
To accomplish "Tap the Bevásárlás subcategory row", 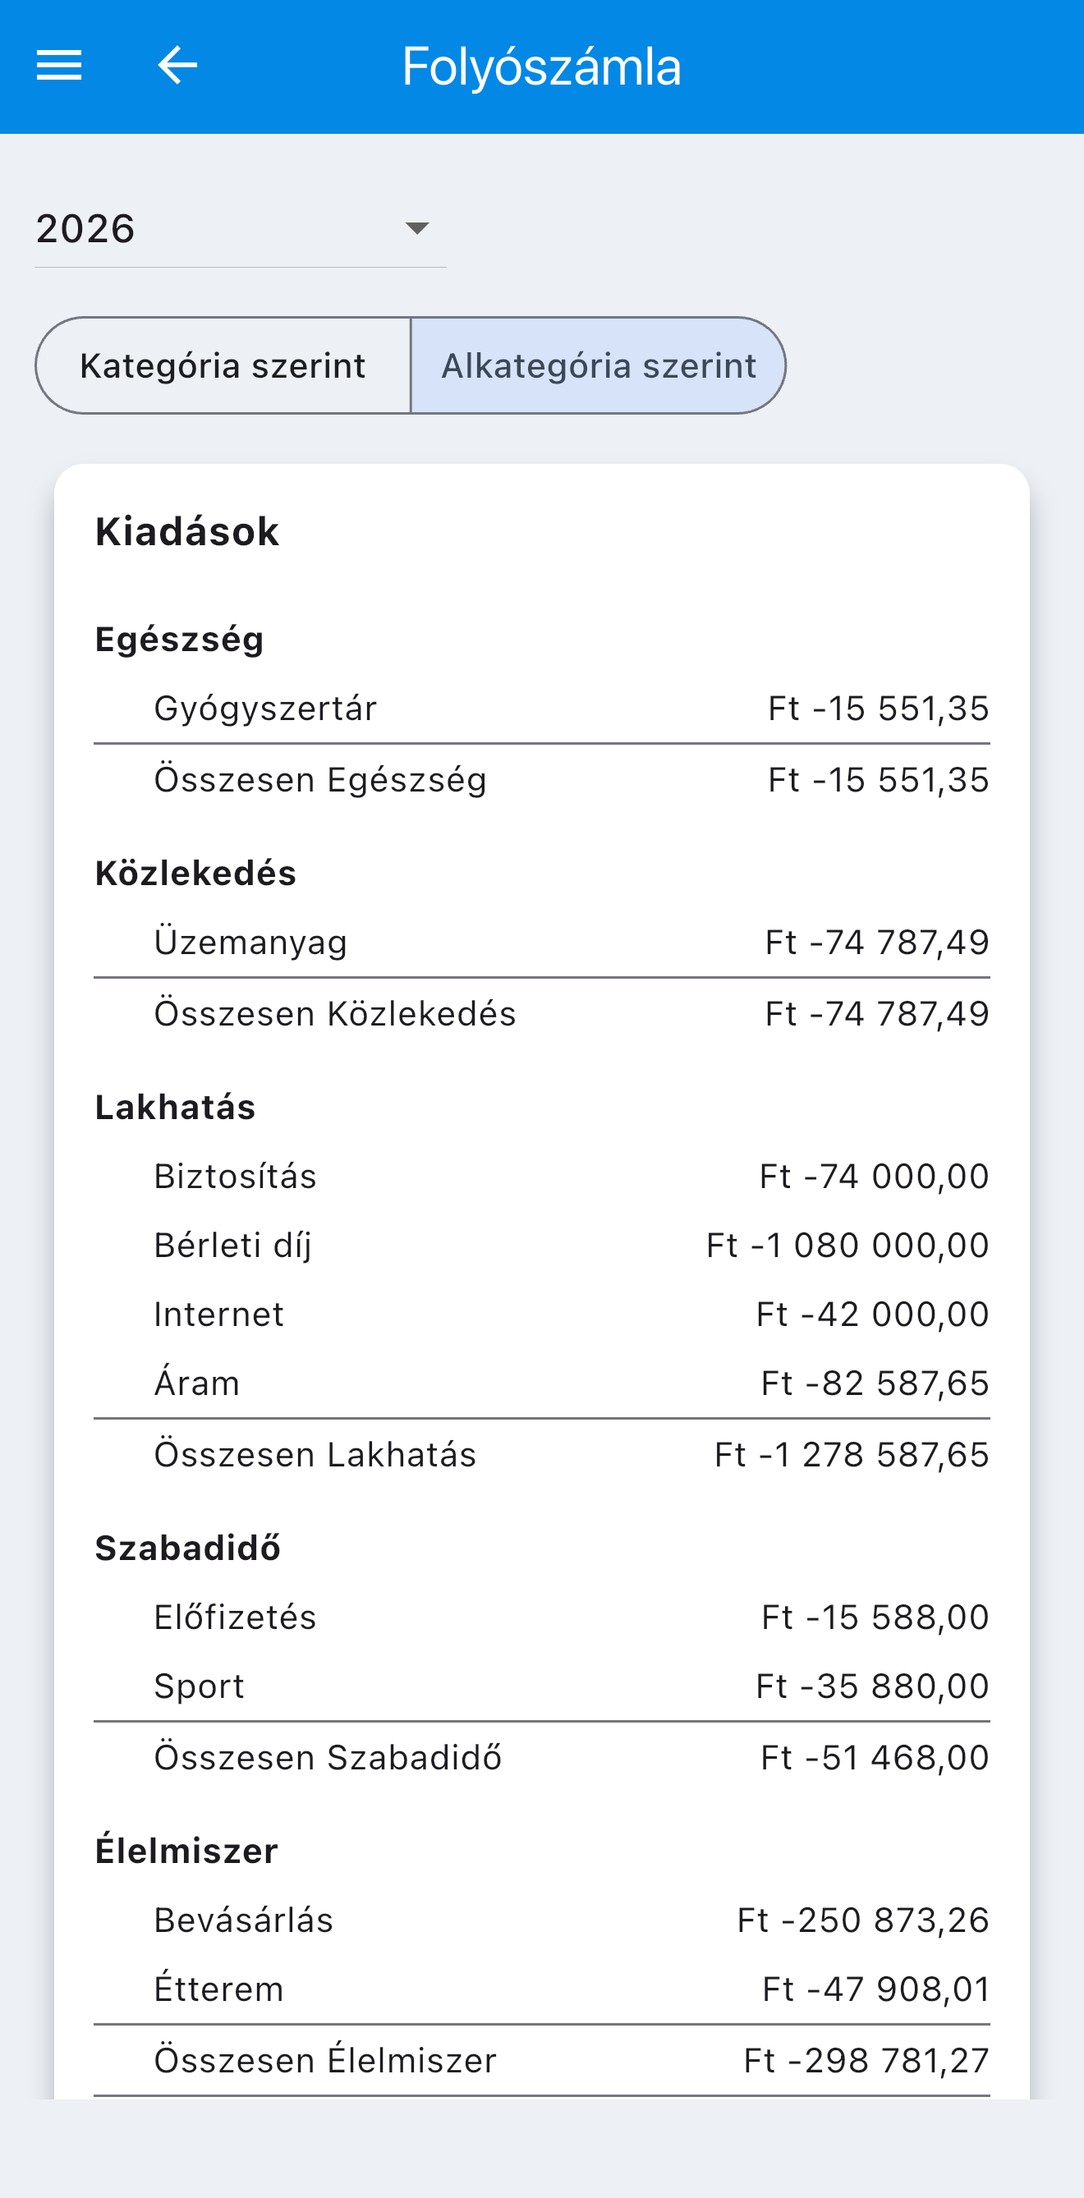I will [542, 1920].
